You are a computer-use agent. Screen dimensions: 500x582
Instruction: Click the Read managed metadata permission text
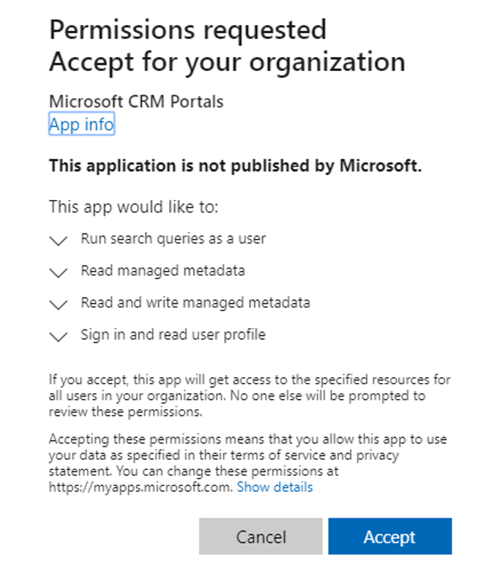point(163,271)
